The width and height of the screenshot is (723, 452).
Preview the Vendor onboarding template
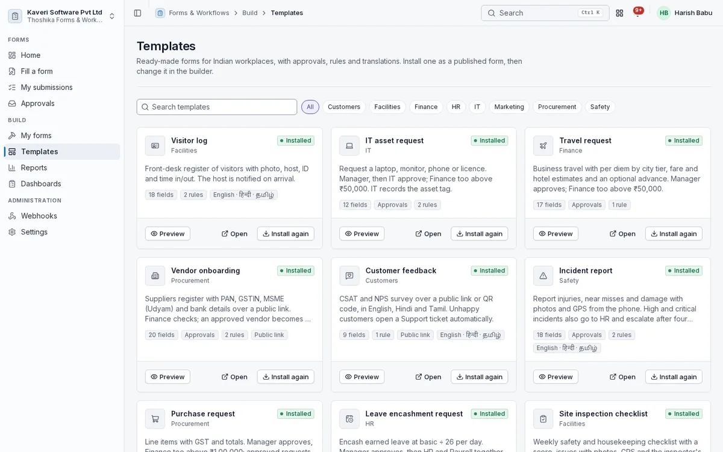click(x=167, y=377)
